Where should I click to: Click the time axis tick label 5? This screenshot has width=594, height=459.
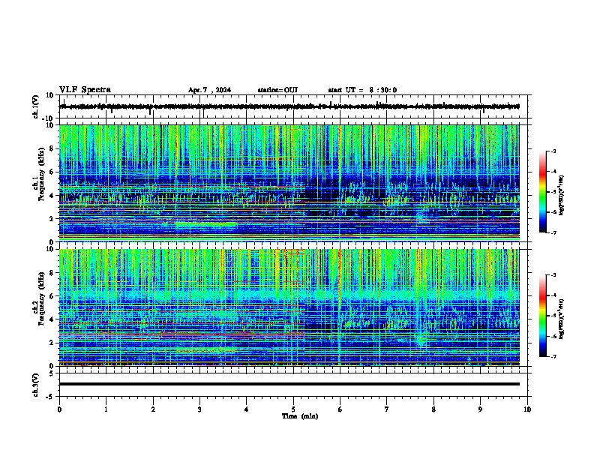(293, 409)
